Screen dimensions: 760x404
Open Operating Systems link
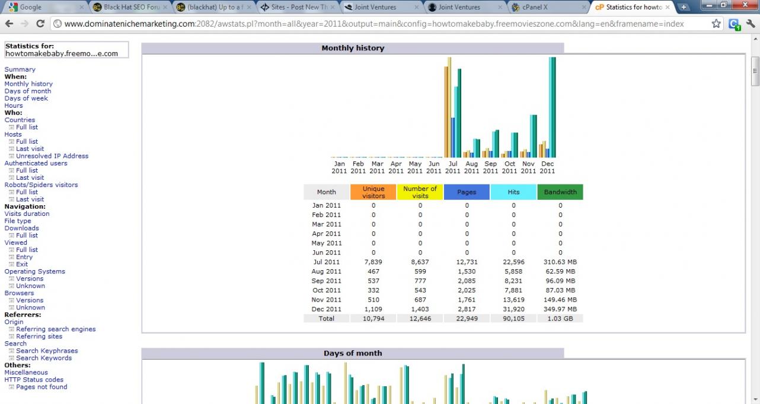click(34, 272)
